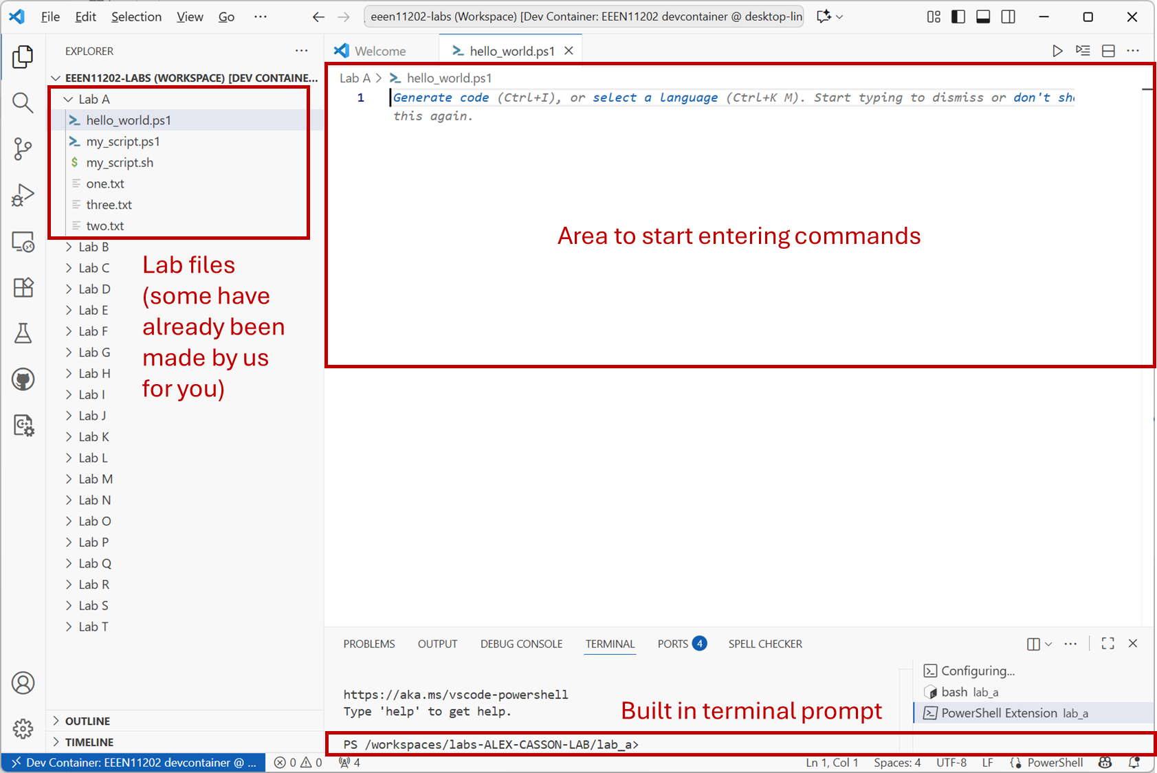The height and width of the screenshot is (773, 1157).
Task: Open the GitHub icon in activity bar
Action: (x=23, y=379)
